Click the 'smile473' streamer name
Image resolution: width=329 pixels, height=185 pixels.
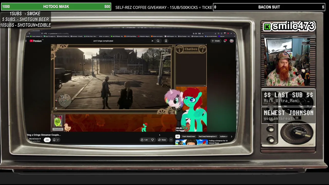(x=294, y=26)
